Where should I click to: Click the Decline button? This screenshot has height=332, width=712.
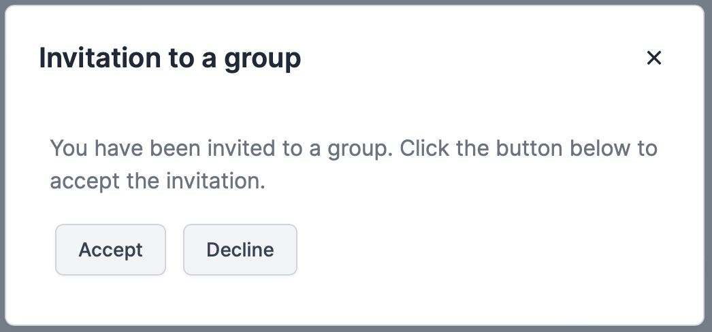tap(240, 250)
